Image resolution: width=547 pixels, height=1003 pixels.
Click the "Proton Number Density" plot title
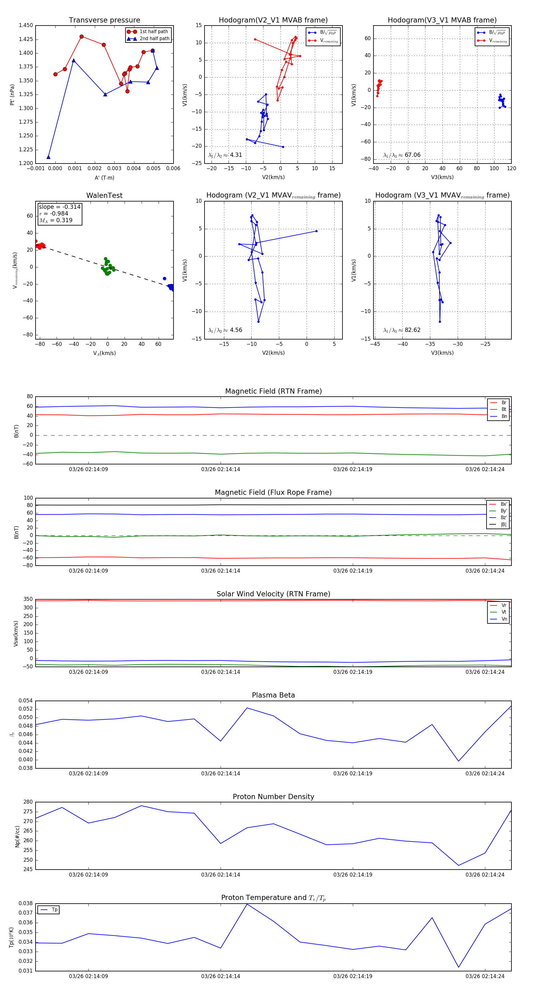point(273,797)
